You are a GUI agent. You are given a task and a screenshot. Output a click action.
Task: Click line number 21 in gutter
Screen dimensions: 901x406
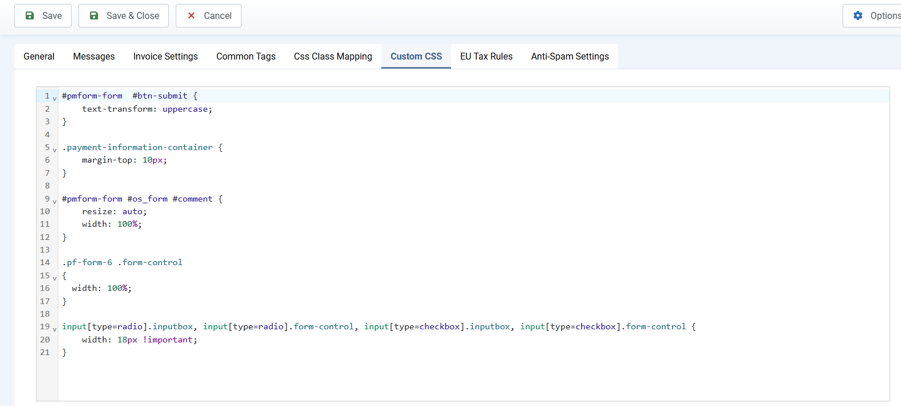click(x=45, y=352)
